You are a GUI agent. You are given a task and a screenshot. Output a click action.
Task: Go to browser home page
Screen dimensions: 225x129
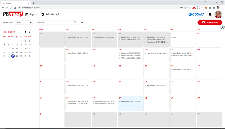(15, 8)
